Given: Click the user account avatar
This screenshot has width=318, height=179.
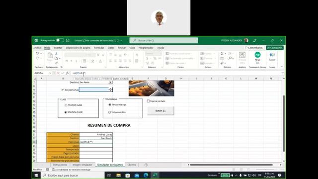Looking at the screenshot, I should pos(246,40).
